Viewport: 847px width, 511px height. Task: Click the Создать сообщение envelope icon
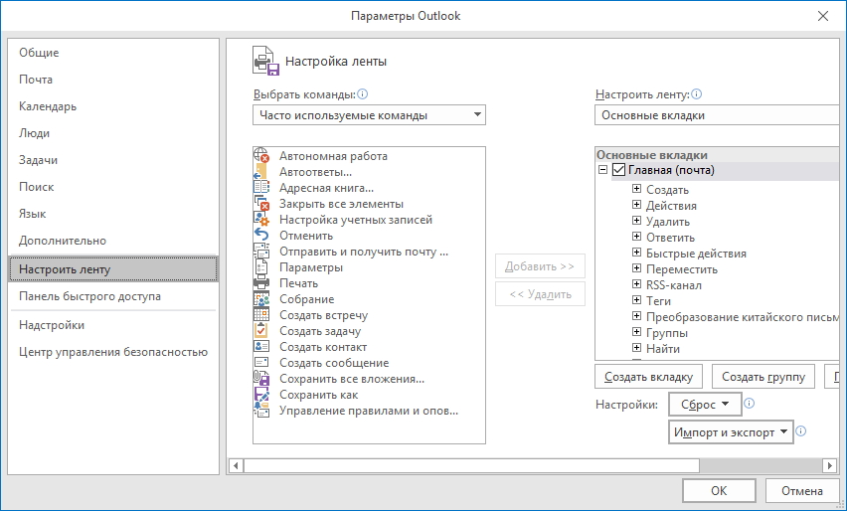pos(261,363)
